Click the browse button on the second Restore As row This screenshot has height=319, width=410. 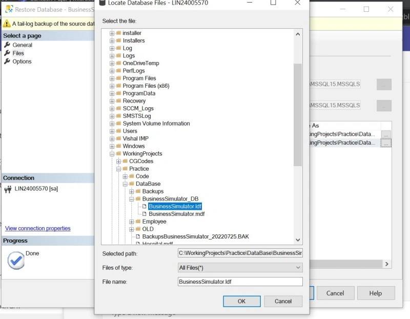(386, 143)
